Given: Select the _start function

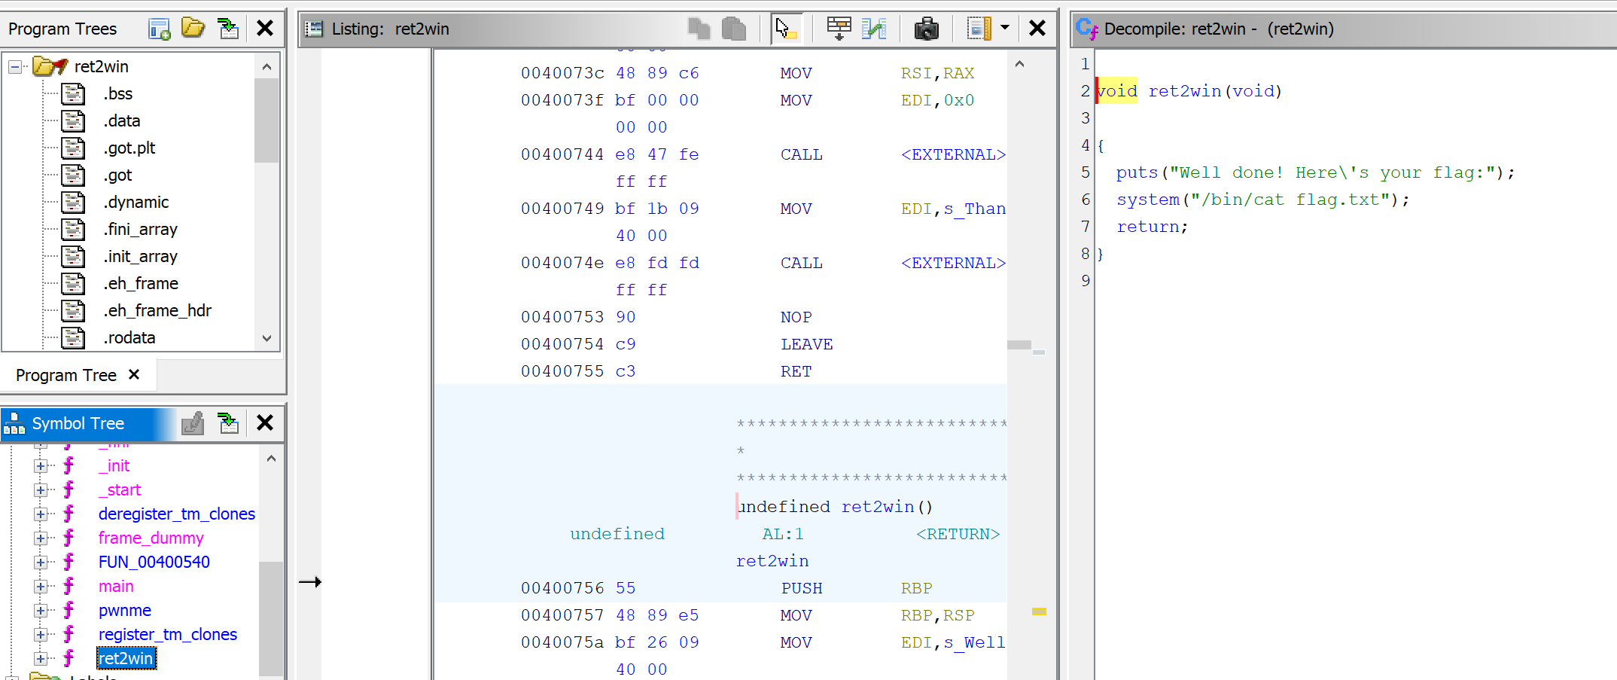Looking at the screenshot, I should pos(120,490).
